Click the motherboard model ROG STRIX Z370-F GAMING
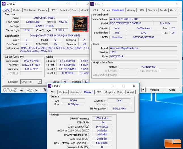Screen dimensions: 183x149 131,23
